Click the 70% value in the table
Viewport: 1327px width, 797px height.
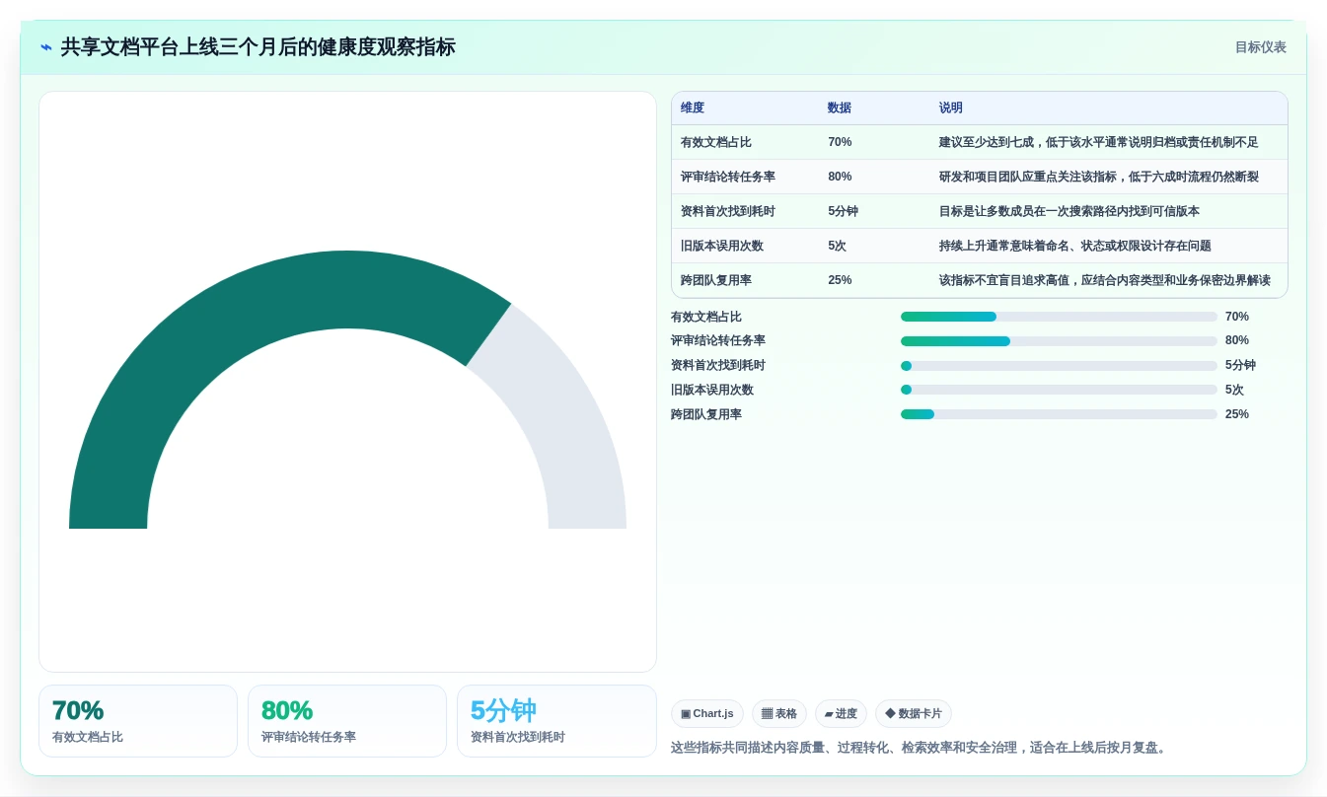[x=840, y=142]
